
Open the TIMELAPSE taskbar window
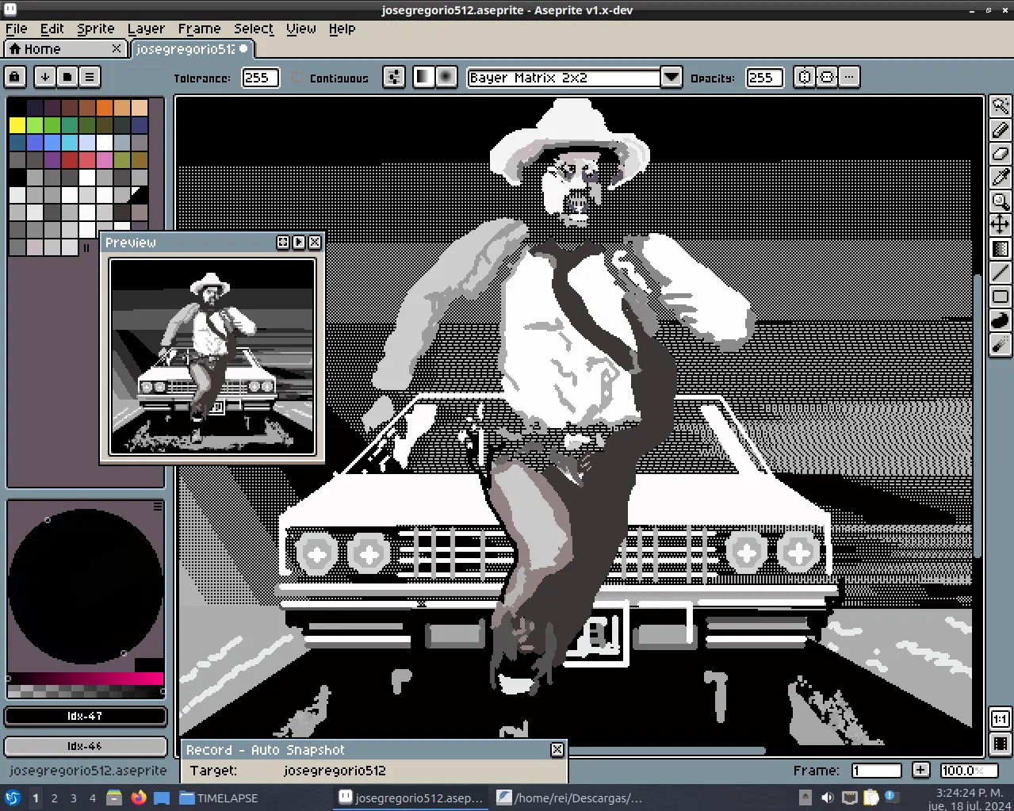coord(219,798)
